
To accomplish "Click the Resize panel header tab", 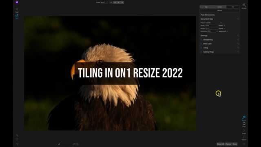I will 219,11.
